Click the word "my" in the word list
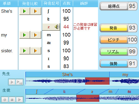The image size is (139, 104). 4,35
